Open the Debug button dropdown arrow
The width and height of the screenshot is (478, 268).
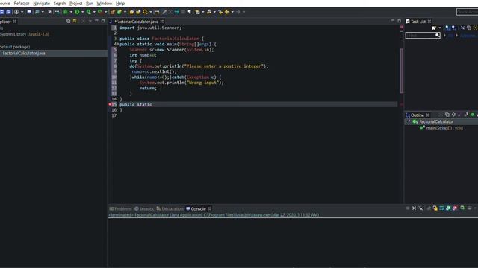[x=71, y=12]
